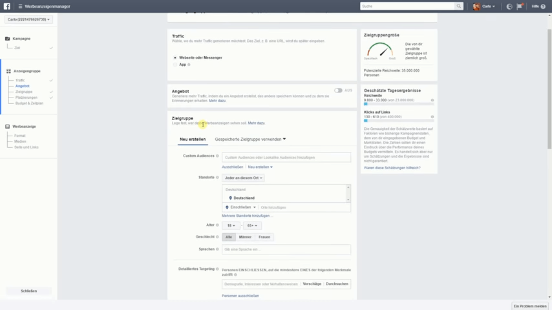Select the App radio option
Image resolution: width=552 pixels, height=310 pixels.
[175, 65]
